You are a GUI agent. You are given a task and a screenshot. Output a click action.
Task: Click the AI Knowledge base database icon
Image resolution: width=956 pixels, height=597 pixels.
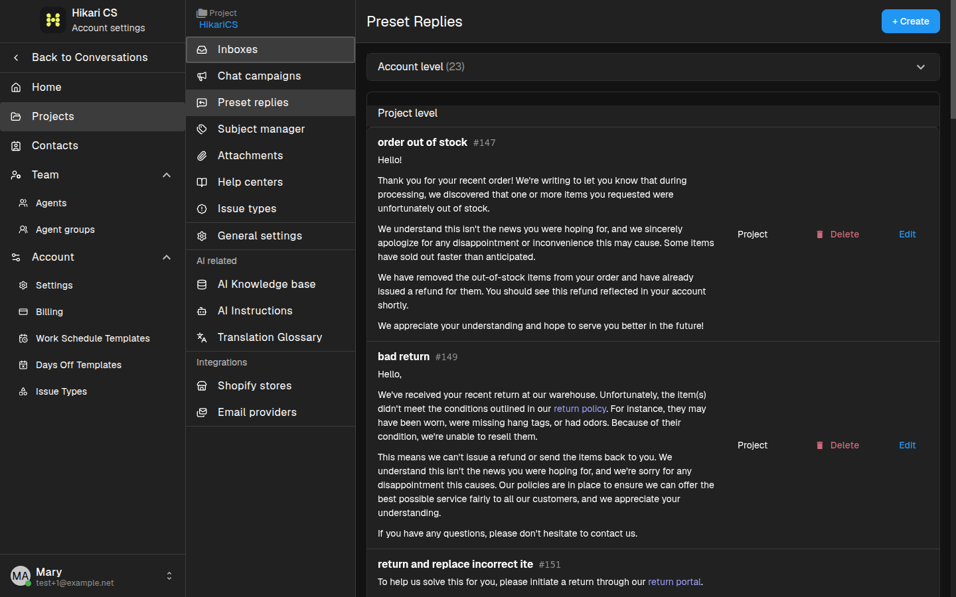(202, 285)
